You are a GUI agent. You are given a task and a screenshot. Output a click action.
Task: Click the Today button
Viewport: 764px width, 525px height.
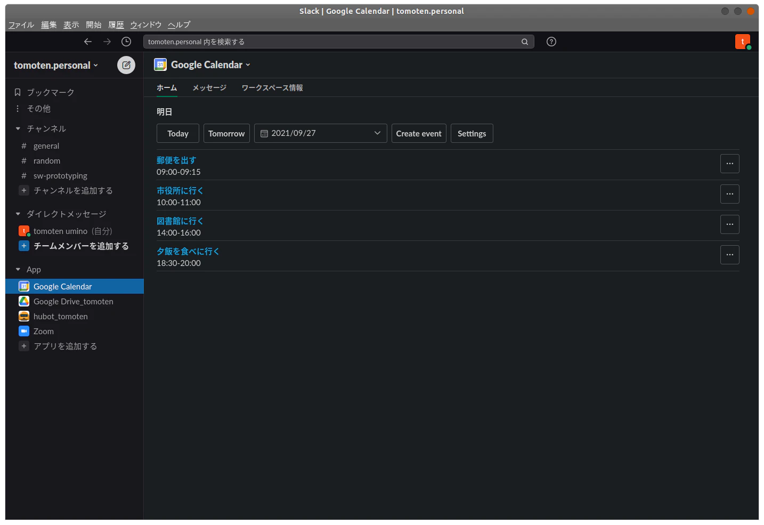point(178,133)
